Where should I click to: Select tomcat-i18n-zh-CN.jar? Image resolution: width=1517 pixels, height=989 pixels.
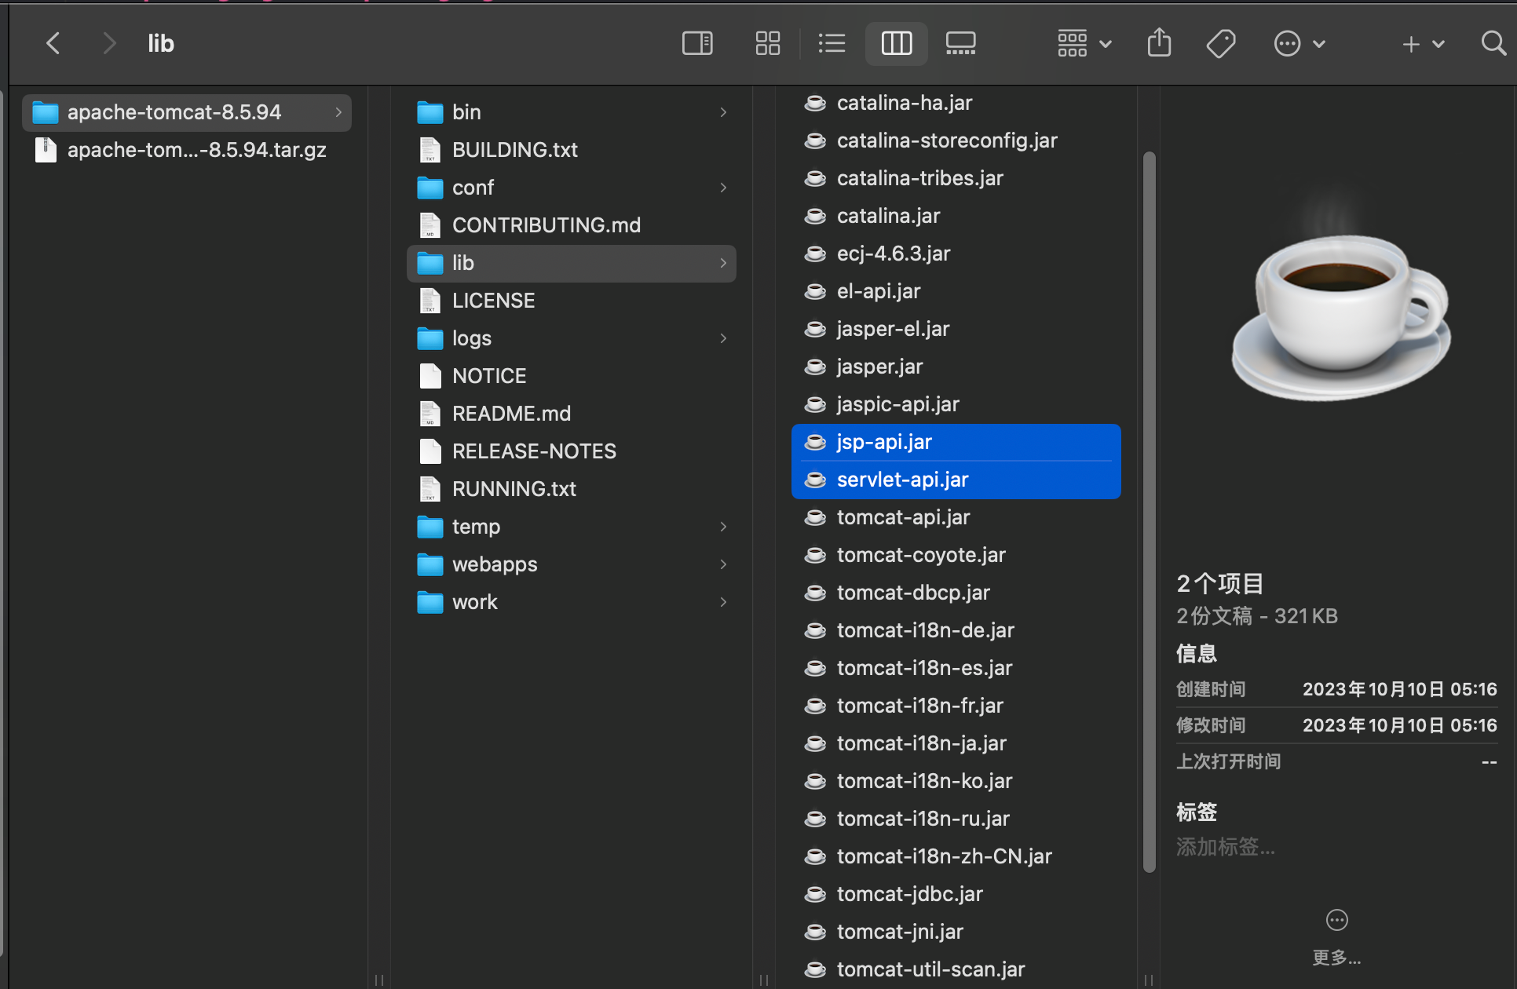coord(956,856)
